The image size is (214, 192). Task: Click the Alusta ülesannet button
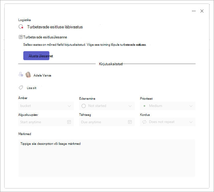click(36, 56)
